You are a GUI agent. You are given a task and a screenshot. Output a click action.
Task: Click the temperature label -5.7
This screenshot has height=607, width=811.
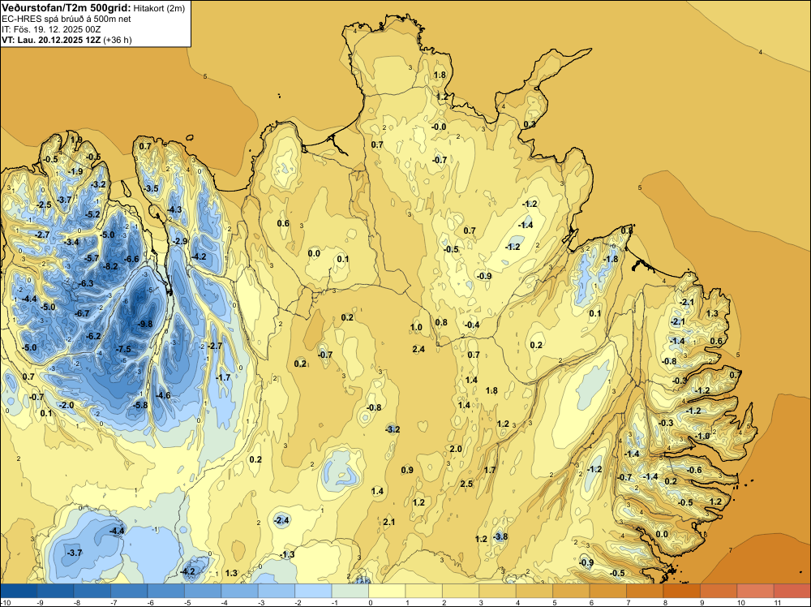pos(91,258)
